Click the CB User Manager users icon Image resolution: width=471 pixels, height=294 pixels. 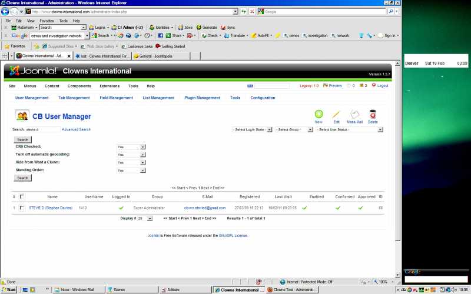tap(22, 115)
